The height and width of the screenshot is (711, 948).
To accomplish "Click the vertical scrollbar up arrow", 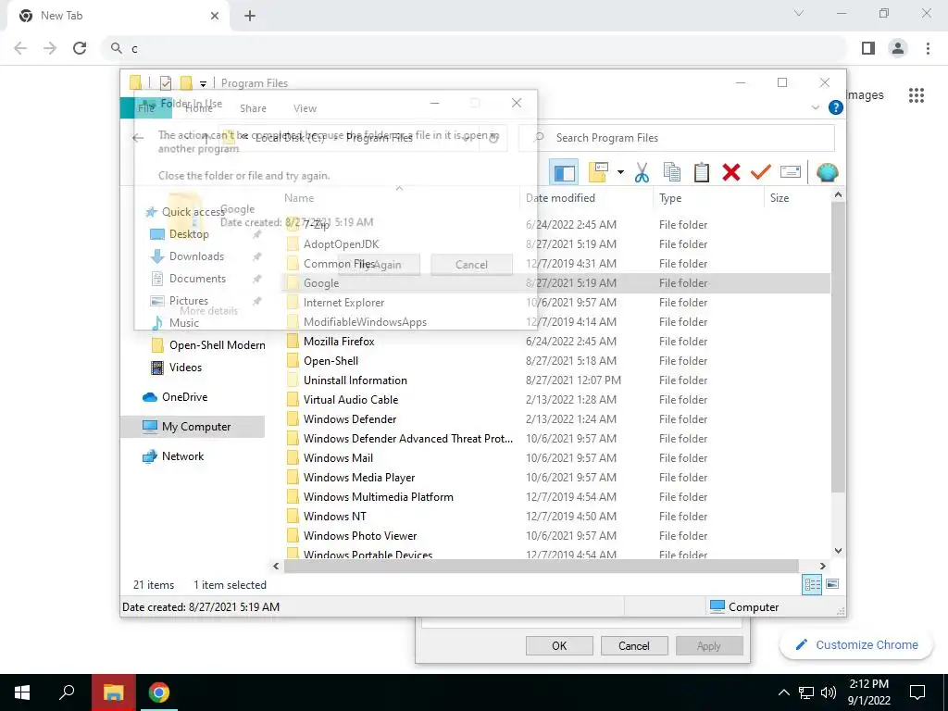I will pos(838,194).
